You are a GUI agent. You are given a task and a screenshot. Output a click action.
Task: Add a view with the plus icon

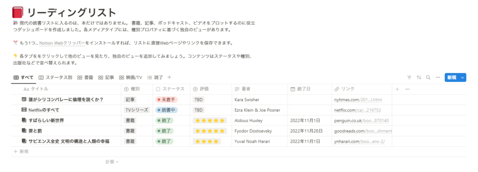coord(169,77)
